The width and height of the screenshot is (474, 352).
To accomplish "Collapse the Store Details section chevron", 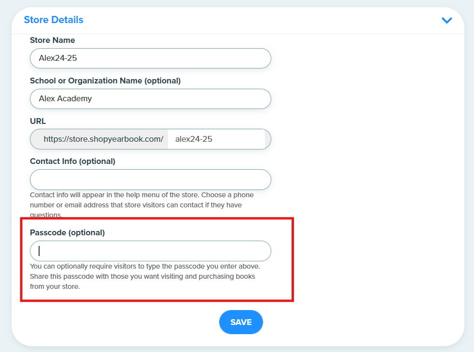I will pos(446,20).
